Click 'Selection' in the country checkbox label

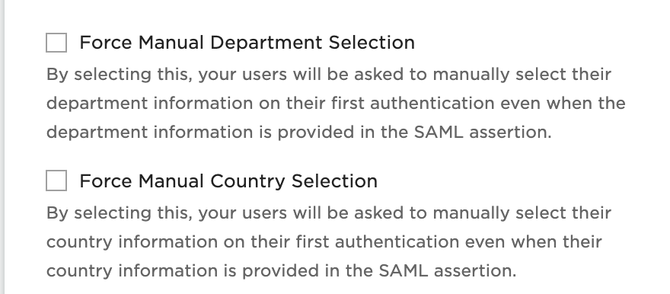[334, 181]
